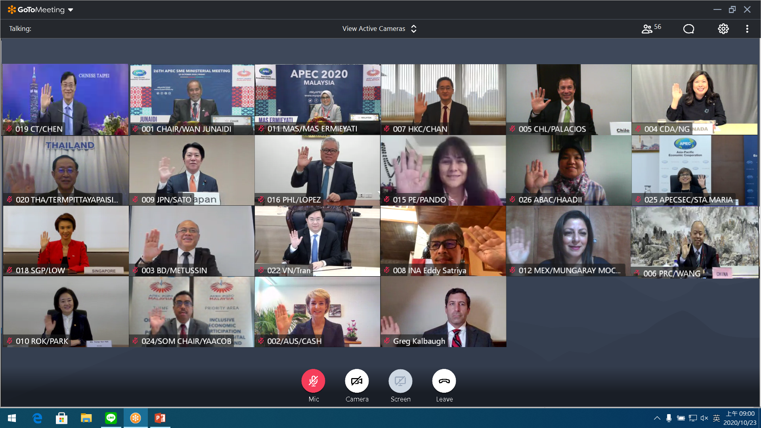
Task: Click the Screen share button
Action: (400, 381)
